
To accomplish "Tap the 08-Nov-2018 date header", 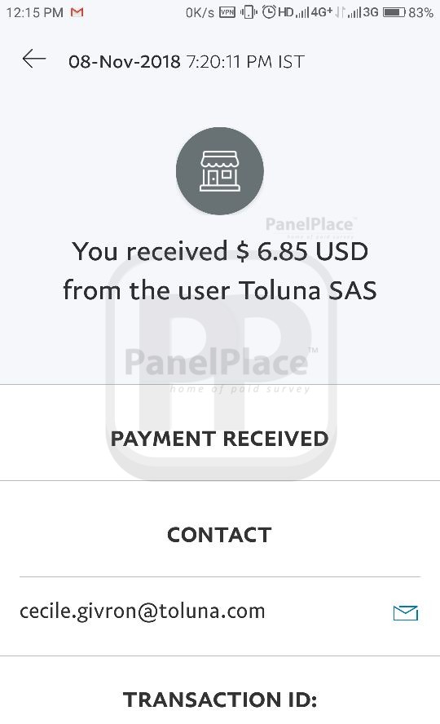I will tap(124, 61).
